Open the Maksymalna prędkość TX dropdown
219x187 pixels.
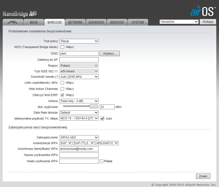point(79,118)
